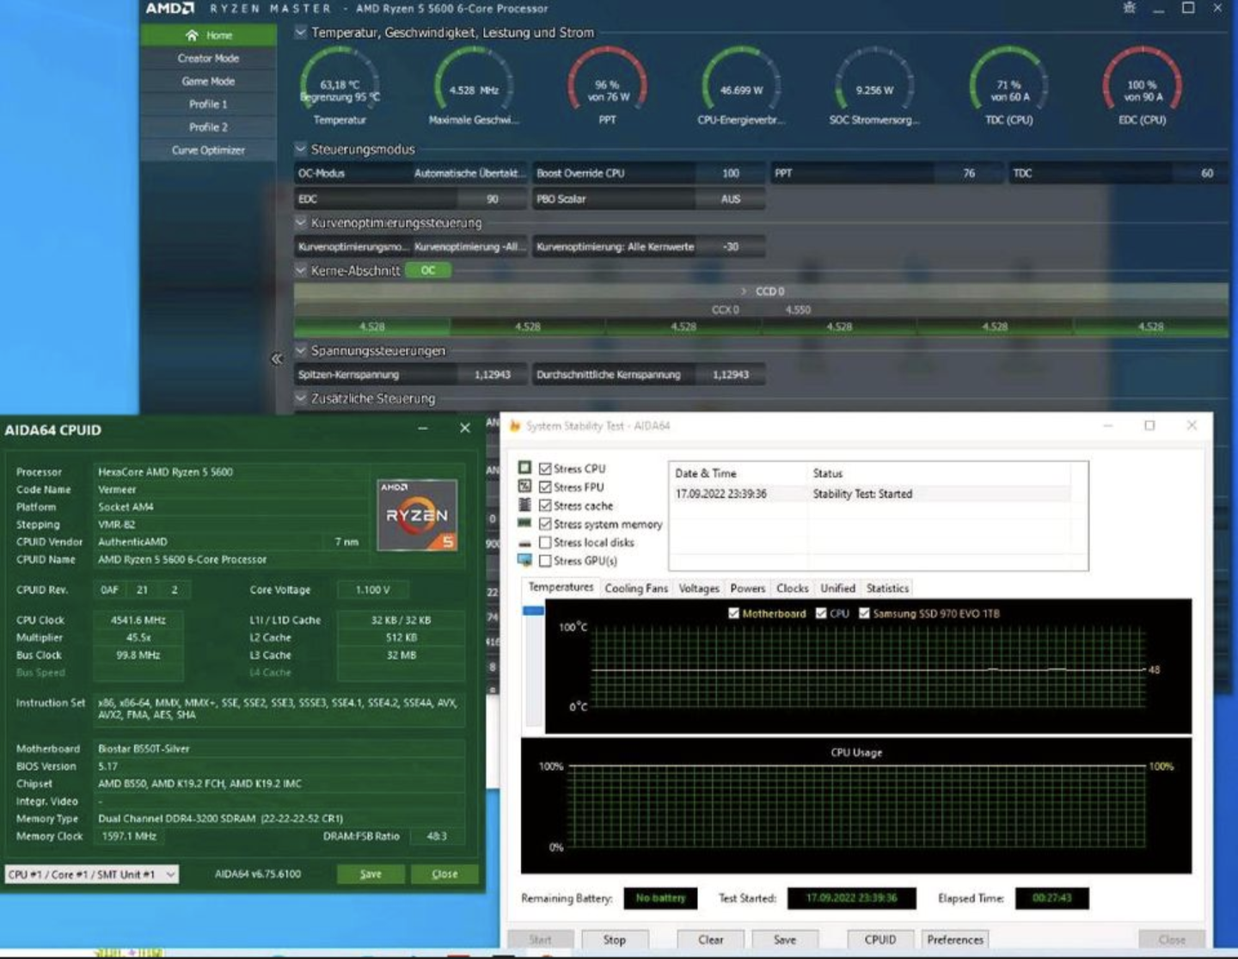Screen dimensions: 1238x959
Task: Open Profile 1 in Ryzen Master sidebar
Action: click(208, 104)
